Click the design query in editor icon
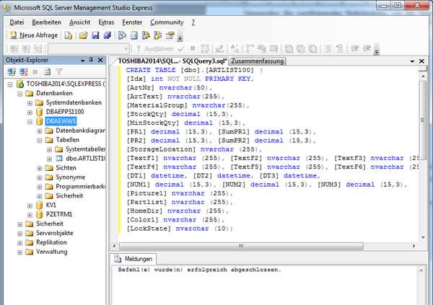 coord(220,49)
